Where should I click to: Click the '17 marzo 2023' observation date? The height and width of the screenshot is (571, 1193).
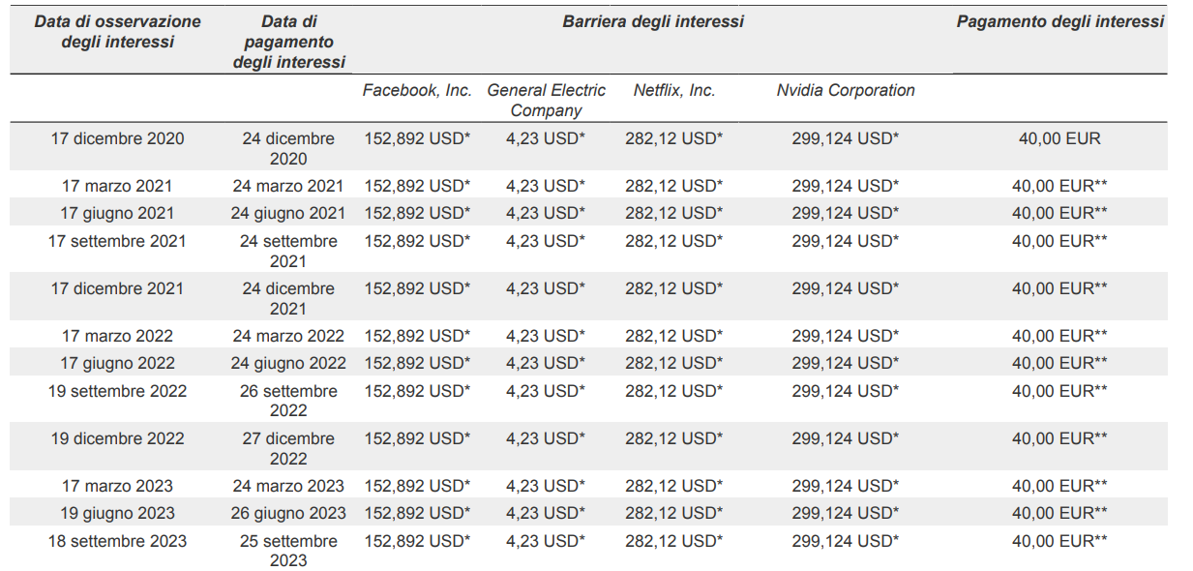pos(117,486)
